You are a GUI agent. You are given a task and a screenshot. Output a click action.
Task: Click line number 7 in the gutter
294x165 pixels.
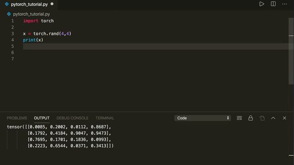[x=12, y=59]
